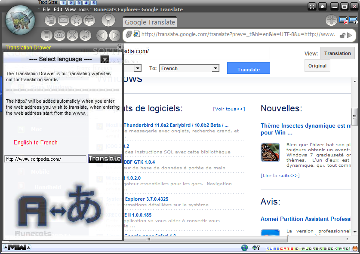Open favorites with the star icon
The image size is (360, 254).
pos(76,20)
